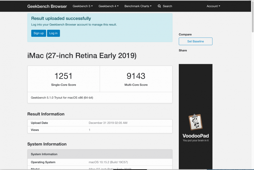Click the Log in button

pyautogui.click(x=53, y=33)
